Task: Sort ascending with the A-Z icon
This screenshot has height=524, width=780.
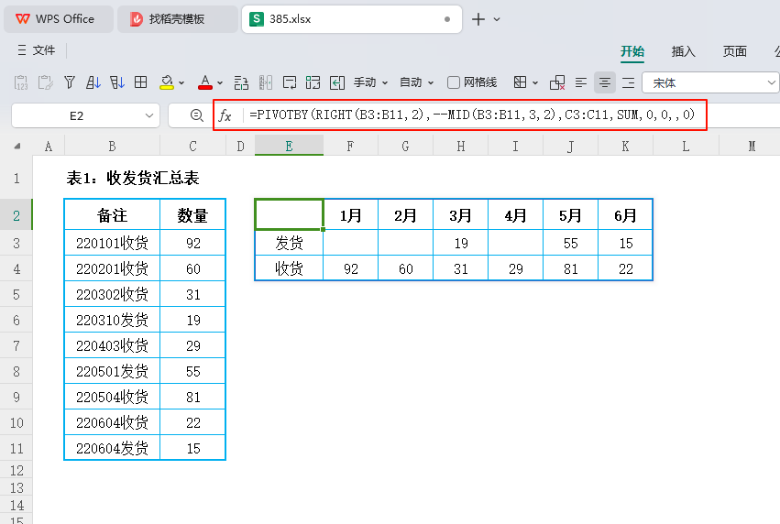Action: click(93, 82)
